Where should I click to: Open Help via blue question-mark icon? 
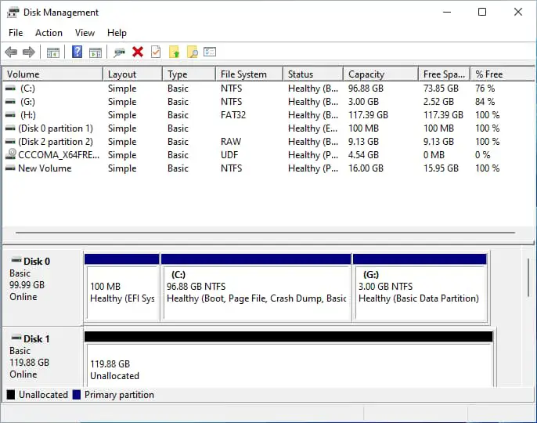[77, 52]
